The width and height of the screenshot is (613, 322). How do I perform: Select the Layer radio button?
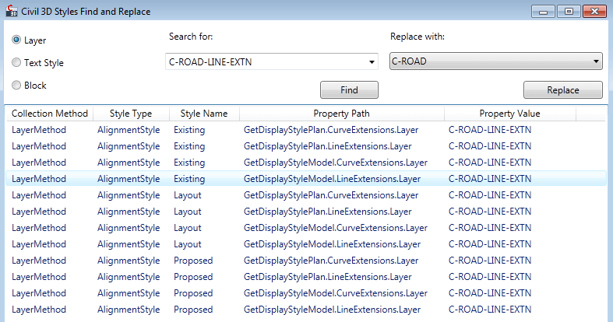17,40
